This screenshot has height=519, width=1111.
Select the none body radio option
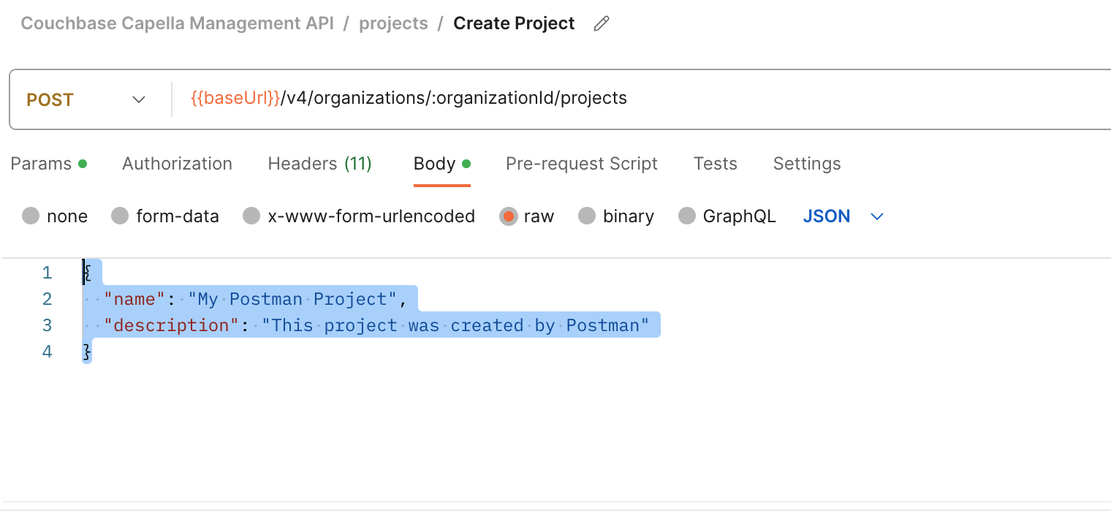point(31,216)
